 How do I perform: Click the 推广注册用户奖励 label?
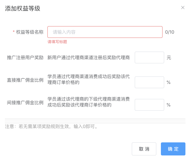[x=25, y=57]
